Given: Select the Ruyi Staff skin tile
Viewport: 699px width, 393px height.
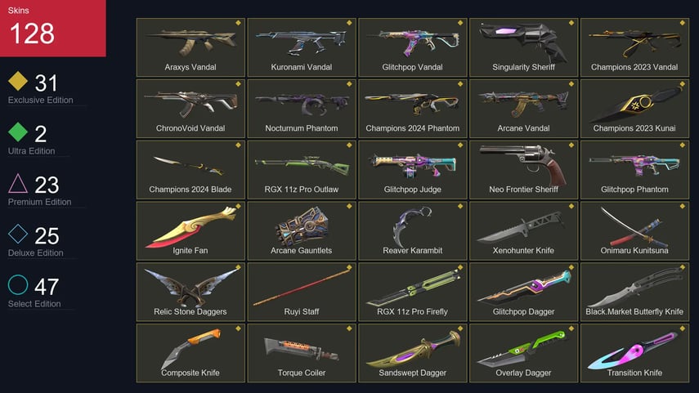Looking at the screenshot, I should click(302, 292).
